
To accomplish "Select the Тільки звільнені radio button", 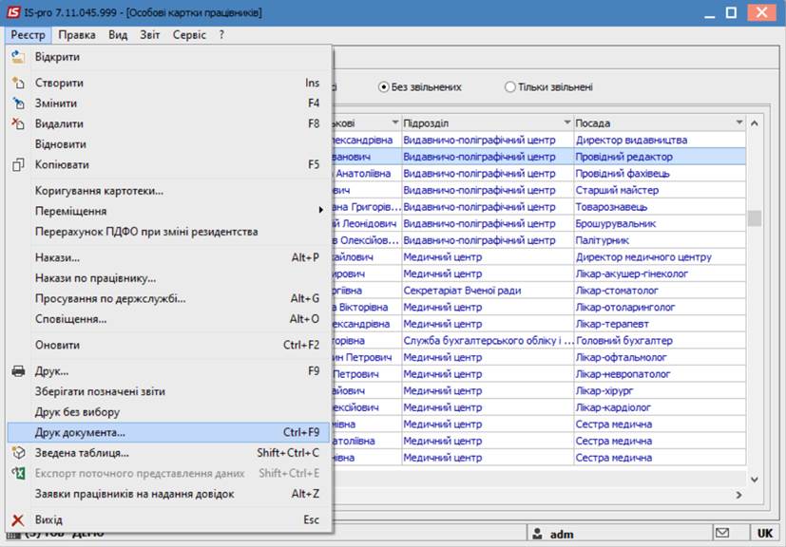I will tap(509, 87).
